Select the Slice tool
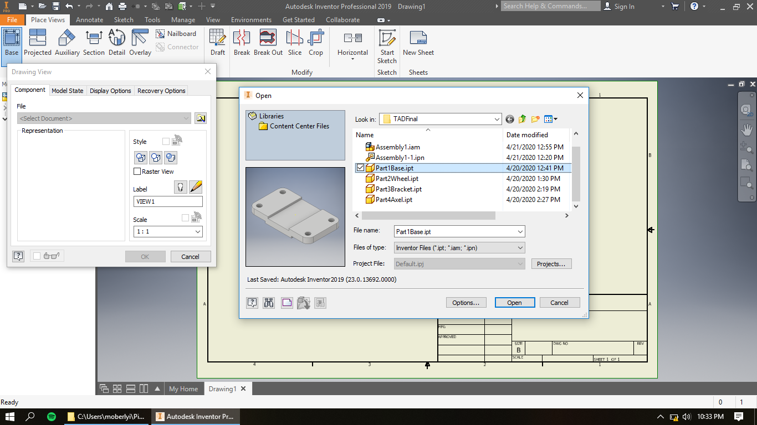757x425 pixels. pyautogui.click(x=295, y=43)
